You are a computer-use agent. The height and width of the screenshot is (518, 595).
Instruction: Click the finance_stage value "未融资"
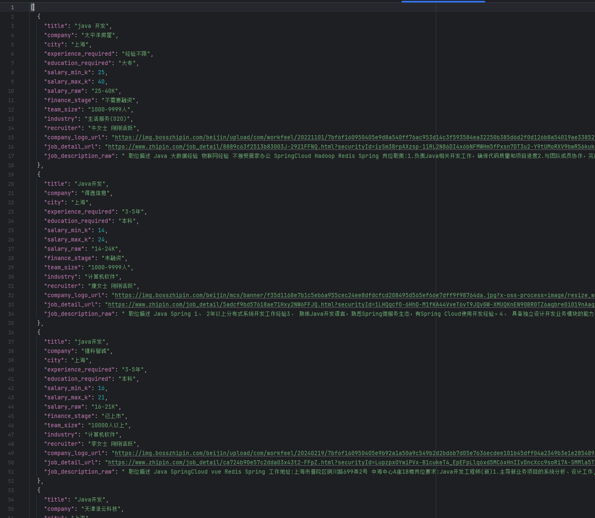point(113,258)
